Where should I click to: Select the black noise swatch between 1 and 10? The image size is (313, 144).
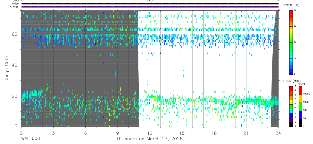tap(300, 123)
